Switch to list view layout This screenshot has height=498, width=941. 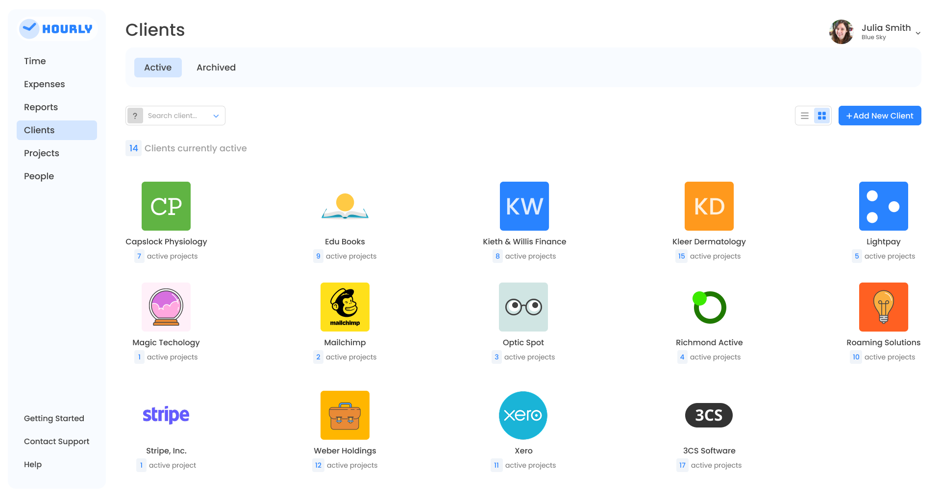[805, 116]
